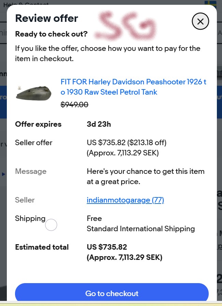Click the Standard International Shipping text

coord(141,229)
